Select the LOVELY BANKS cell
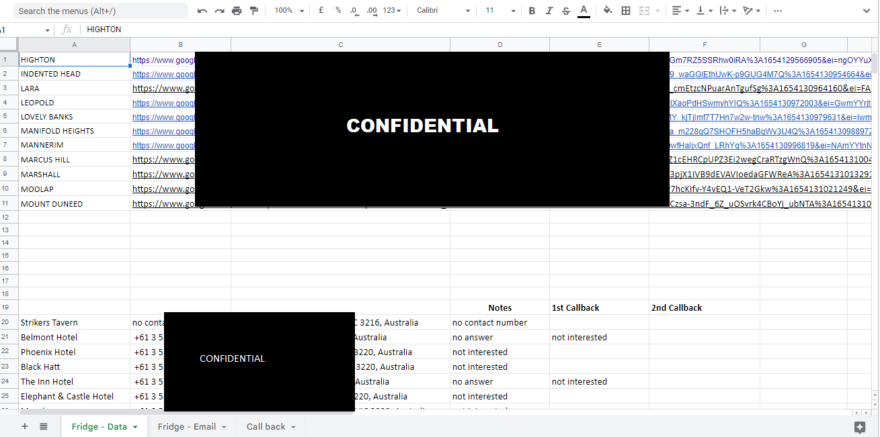This screenshot has height=437, width=880. [75, 117]
